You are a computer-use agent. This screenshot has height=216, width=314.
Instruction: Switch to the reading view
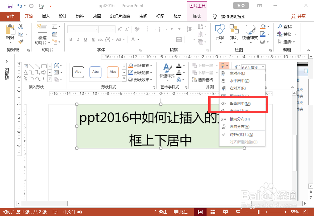pos(225,212)
